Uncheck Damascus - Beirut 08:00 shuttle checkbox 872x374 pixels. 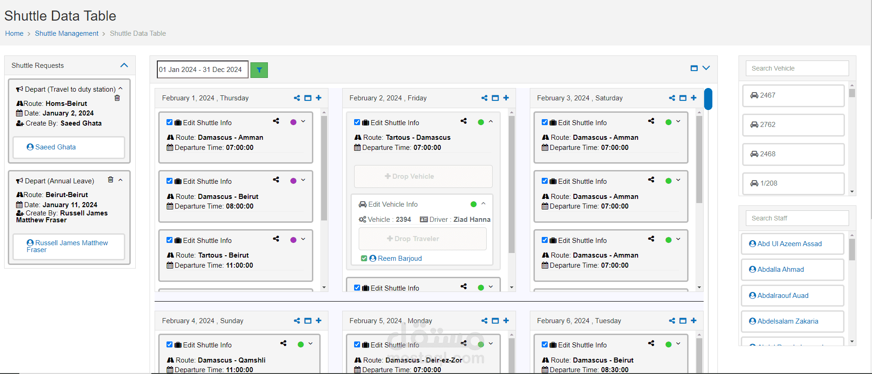pyautogui.click(x=170, y=181)
